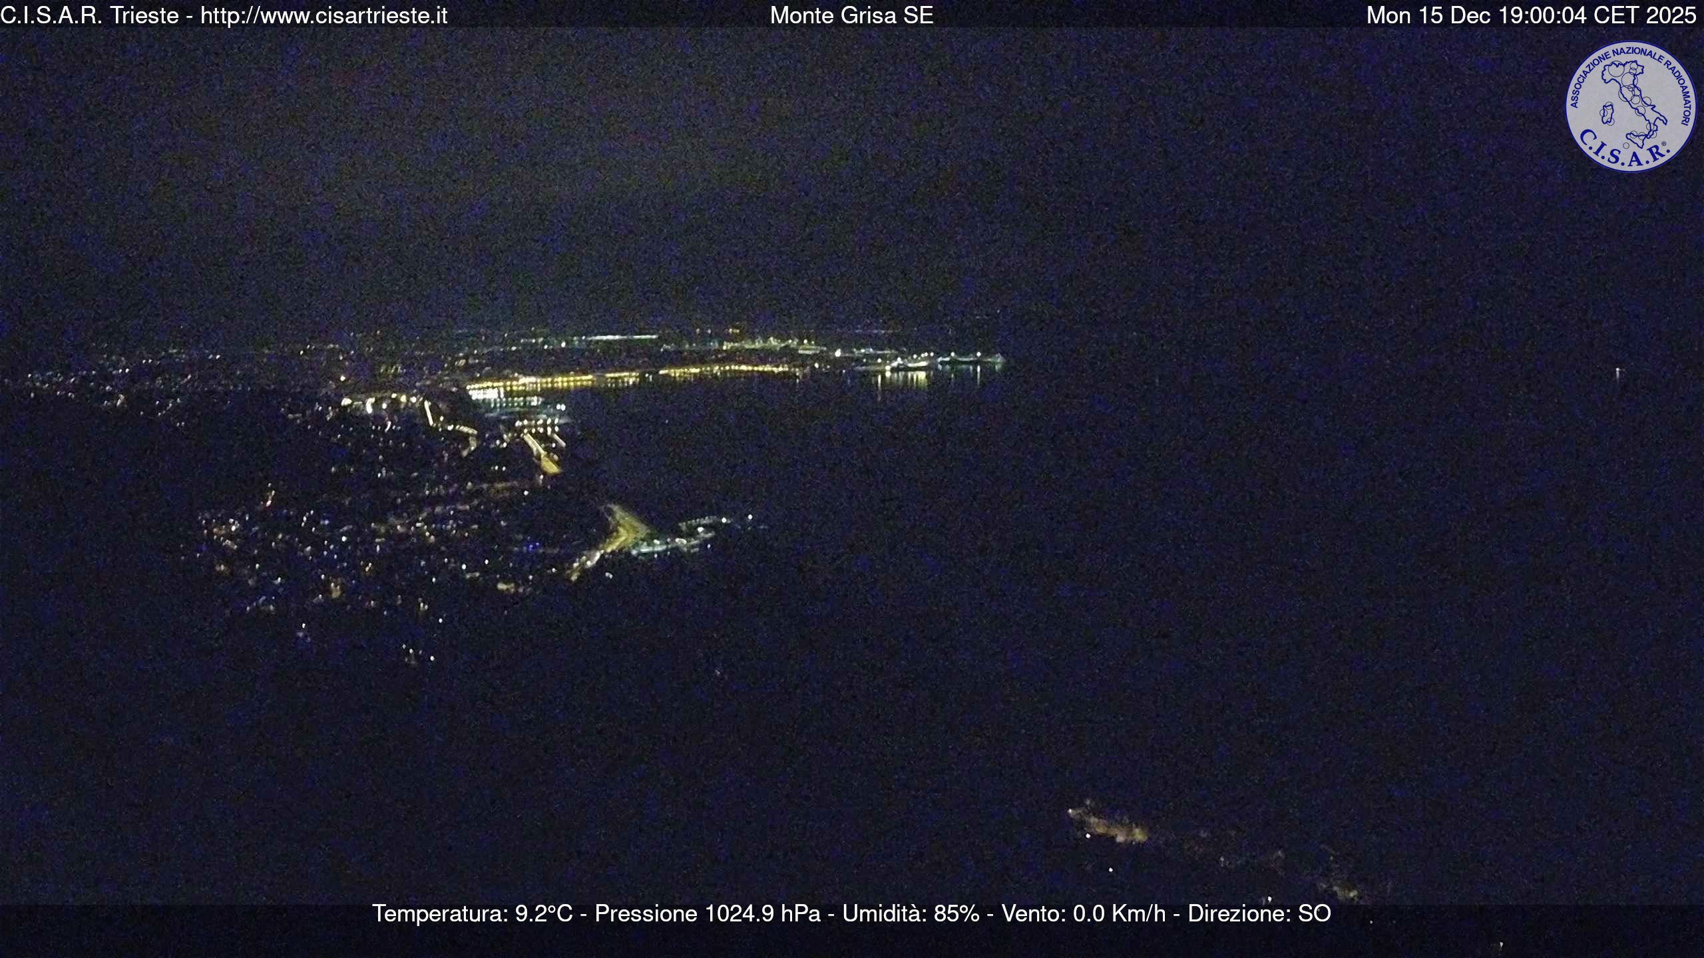1704x958 pixels.
Task: Select the Monte Grisa SE camera title
Action: pos(851,15)
